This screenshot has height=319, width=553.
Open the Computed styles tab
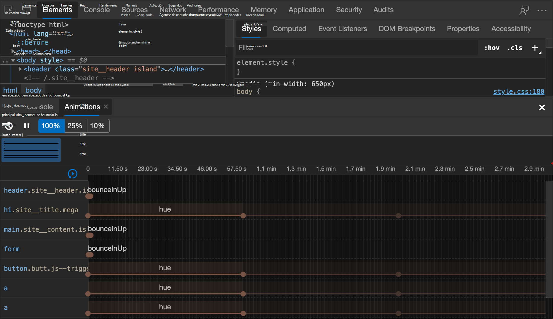tap(289, 29)
